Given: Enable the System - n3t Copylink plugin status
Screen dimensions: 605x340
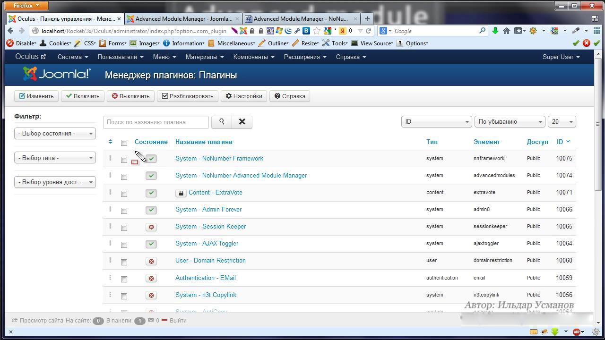Looking at the screenshot, I should tap(151, 295).
